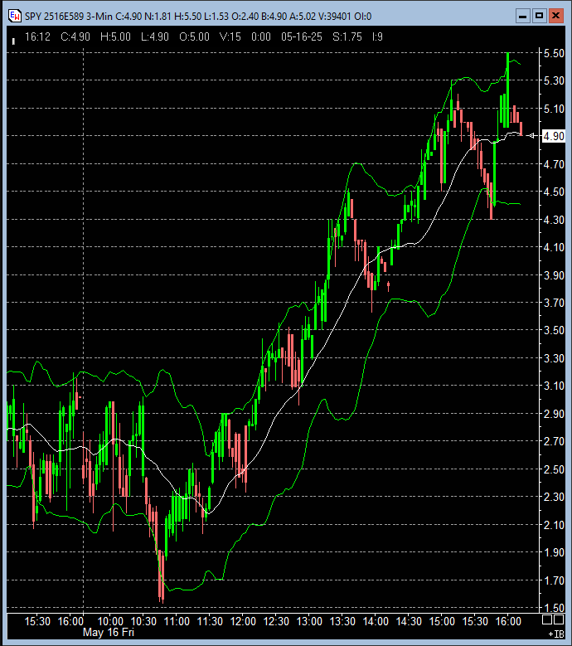Click the 5.30 price axis label
The image size is (572, 646).
(554, 80)
